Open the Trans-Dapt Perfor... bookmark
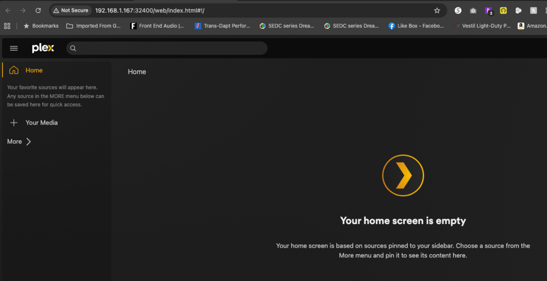The height and width of the screenshot is (281, 547). click(223, 26)
